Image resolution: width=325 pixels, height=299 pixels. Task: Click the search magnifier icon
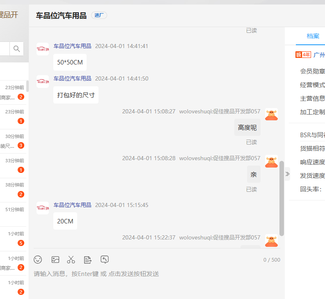17,49
